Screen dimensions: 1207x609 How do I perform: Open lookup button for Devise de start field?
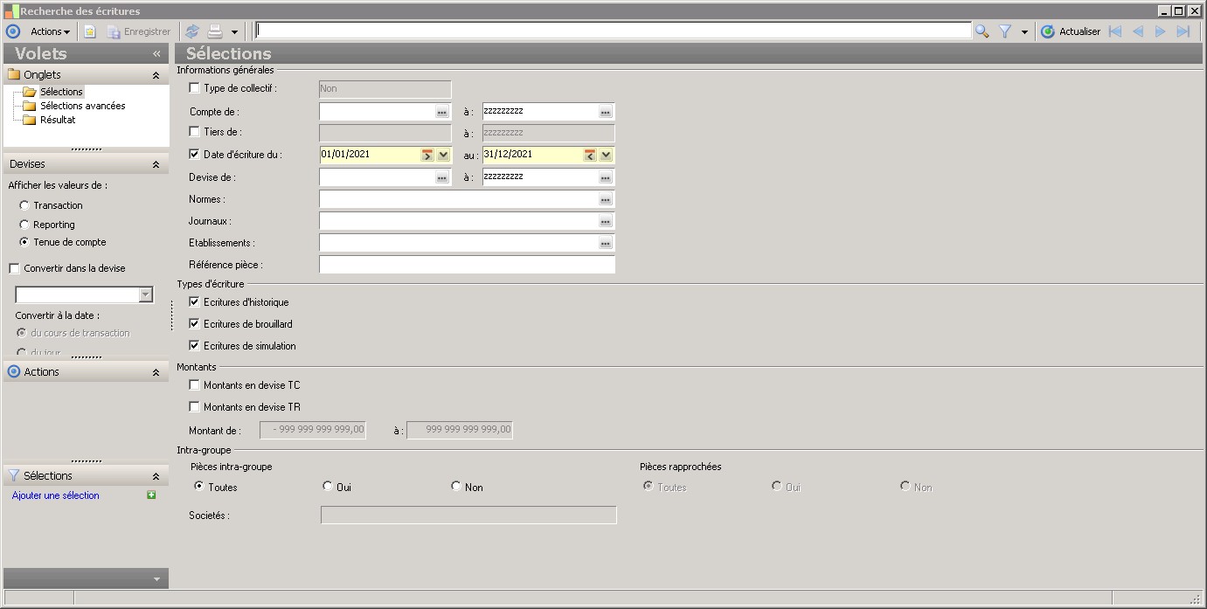coord(442,177)
